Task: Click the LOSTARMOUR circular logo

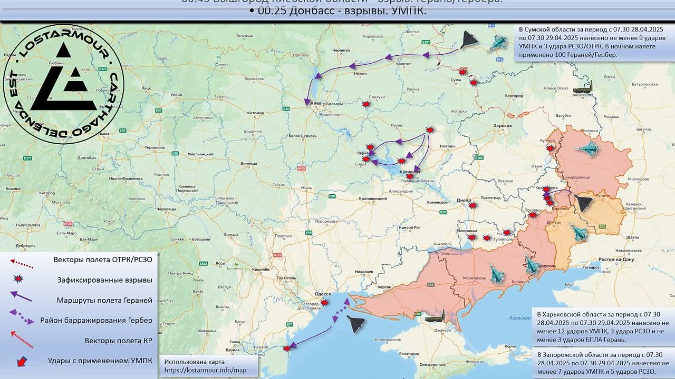Action: pyautogui.click(x=63, y=84)
